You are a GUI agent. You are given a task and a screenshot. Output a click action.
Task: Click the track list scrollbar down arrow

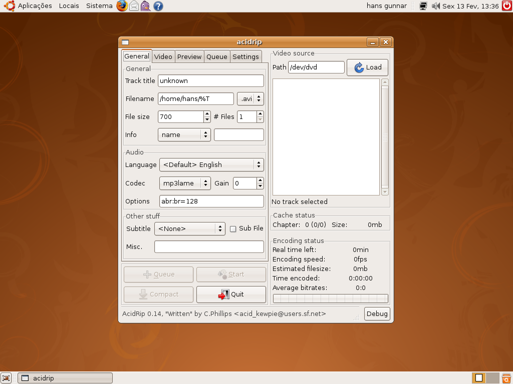[x=385, y=192]
